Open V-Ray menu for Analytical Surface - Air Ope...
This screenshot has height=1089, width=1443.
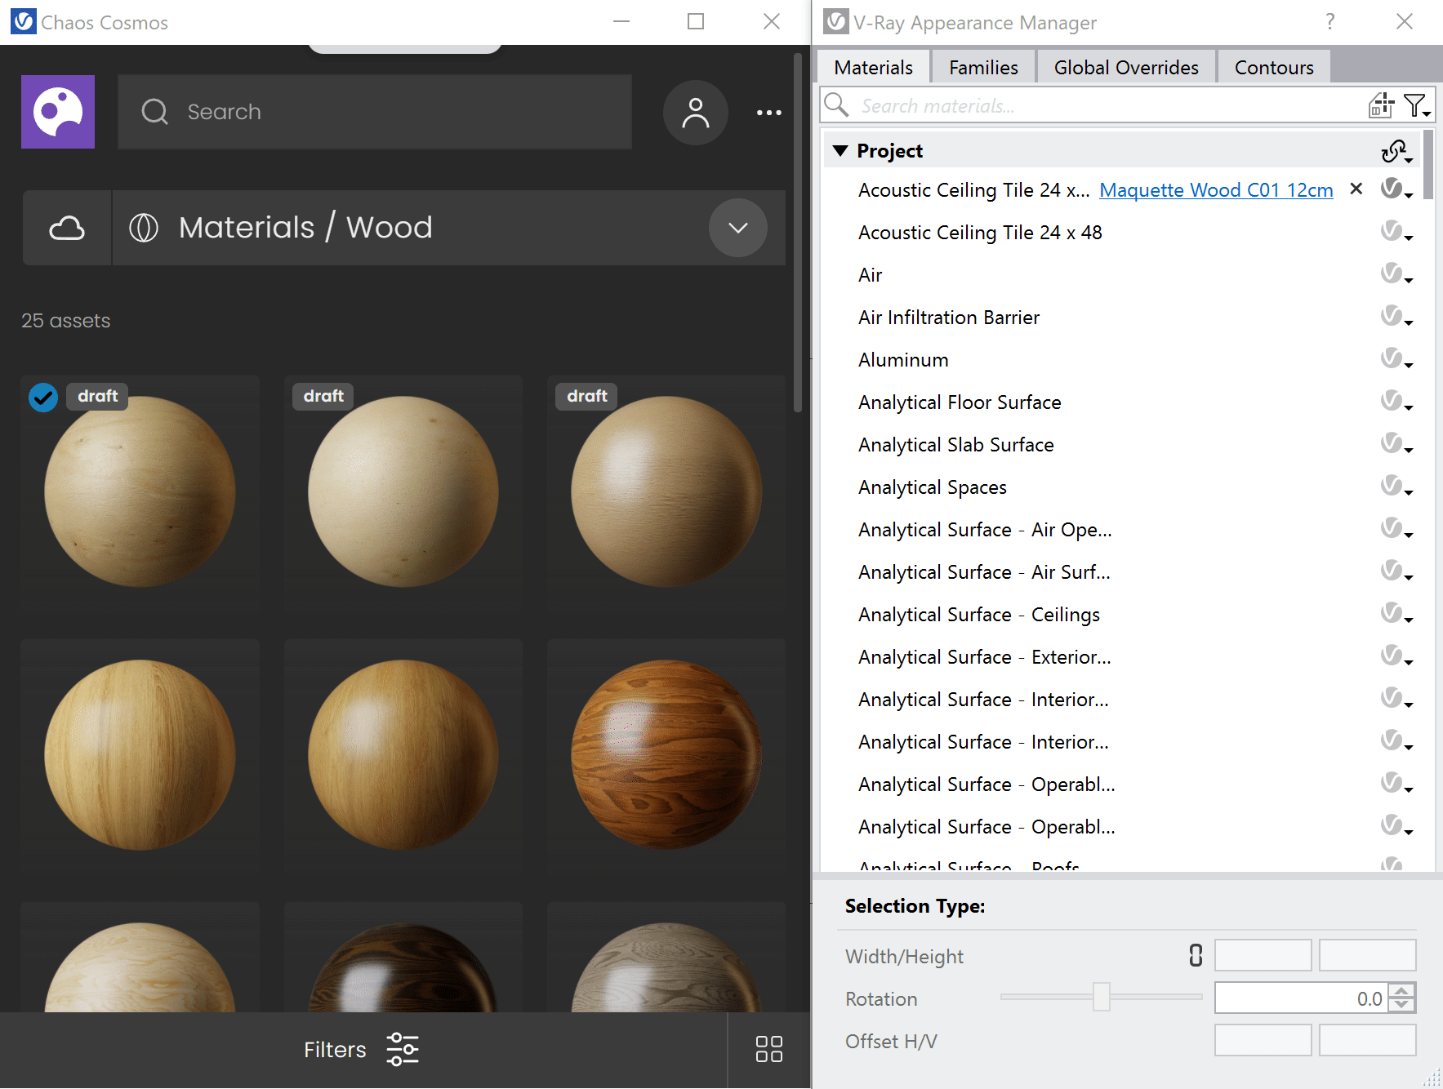click(1396, 529)
